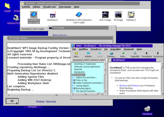Select the Saving objects topic
This screenshot has height=117, width=164.
pyautogui.click(x=83, y=86)
